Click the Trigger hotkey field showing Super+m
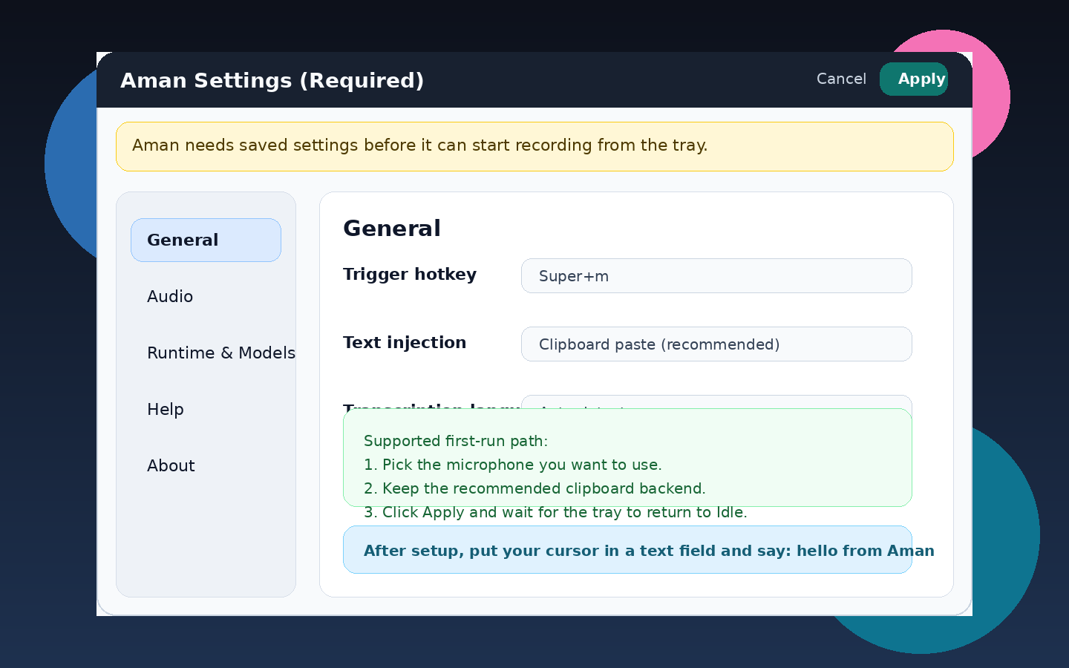 [716, 275]
